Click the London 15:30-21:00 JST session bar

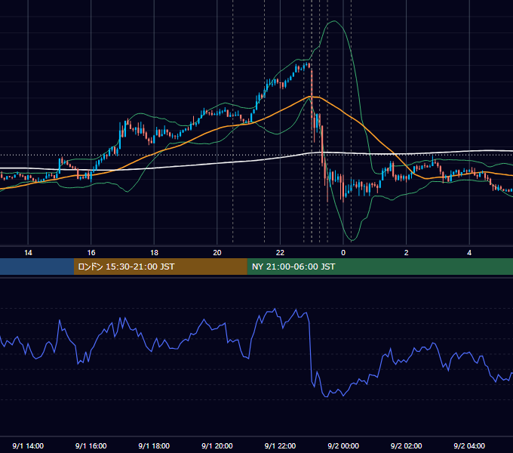(160, 267)
